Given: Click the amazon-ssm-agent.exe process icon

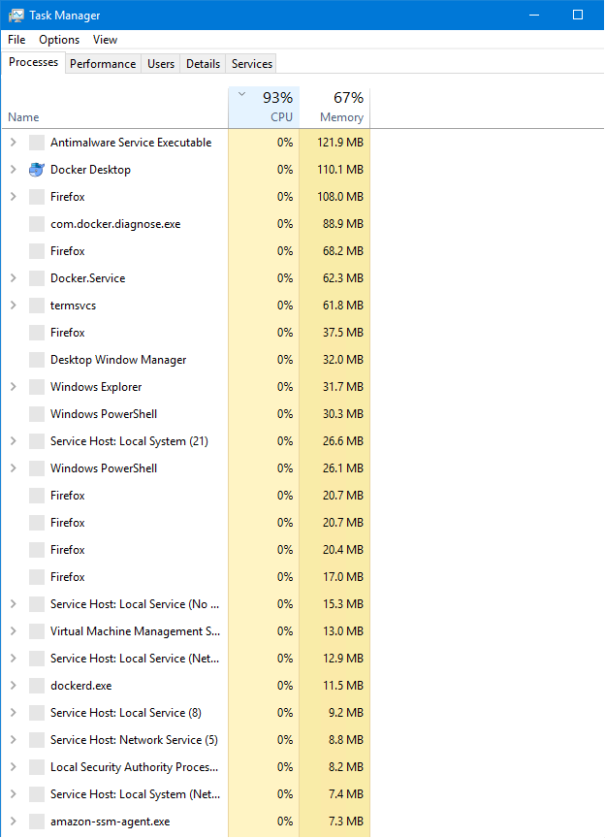Looking at the screenshot, I should pyautogui.click(x=36, y=822).
